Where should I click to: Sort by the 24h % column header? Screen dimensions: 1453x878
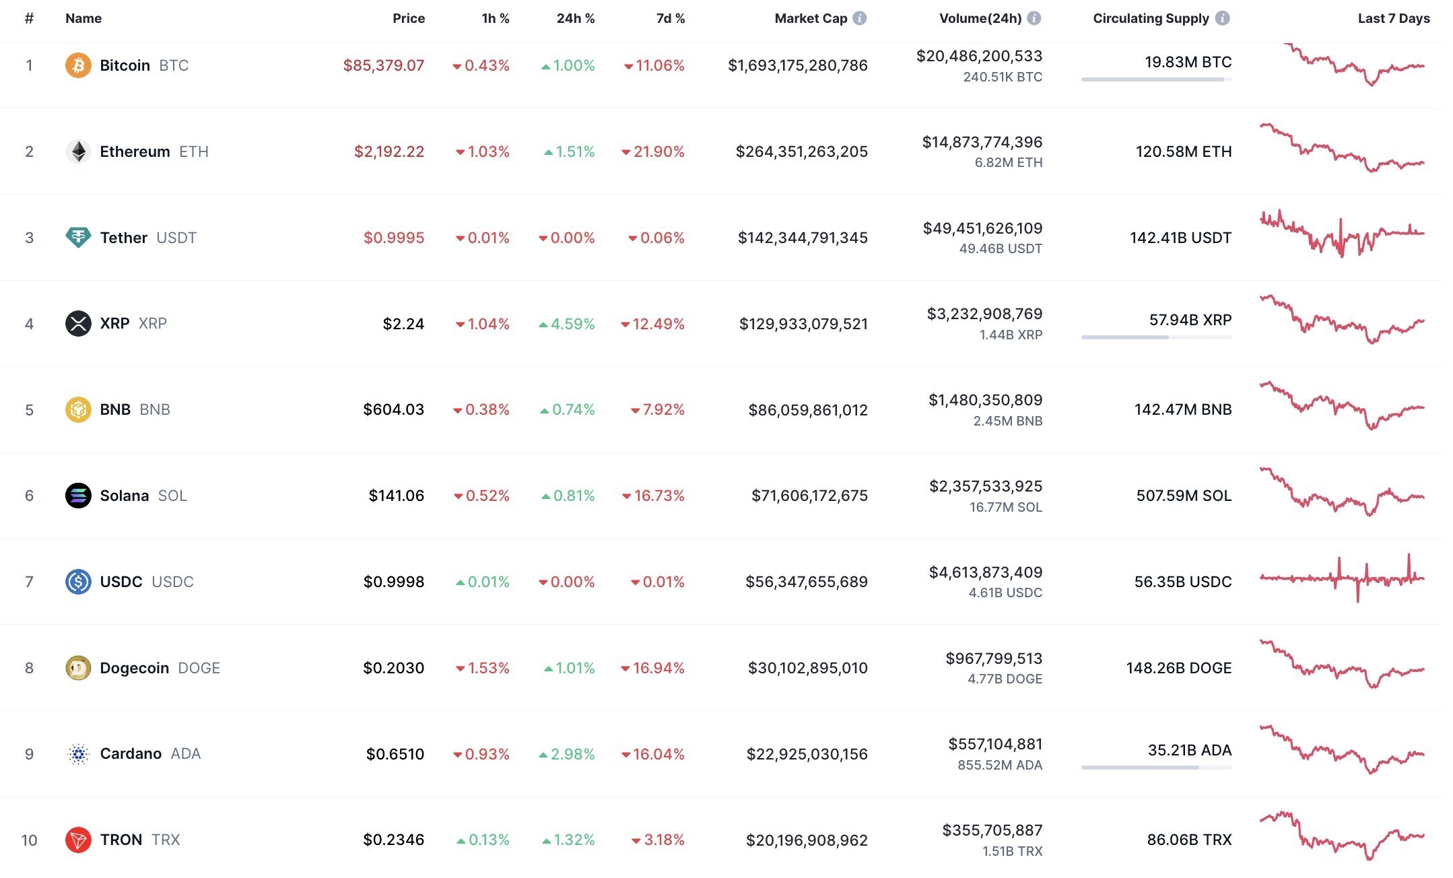pyautogui.click(x=575, y=18)
